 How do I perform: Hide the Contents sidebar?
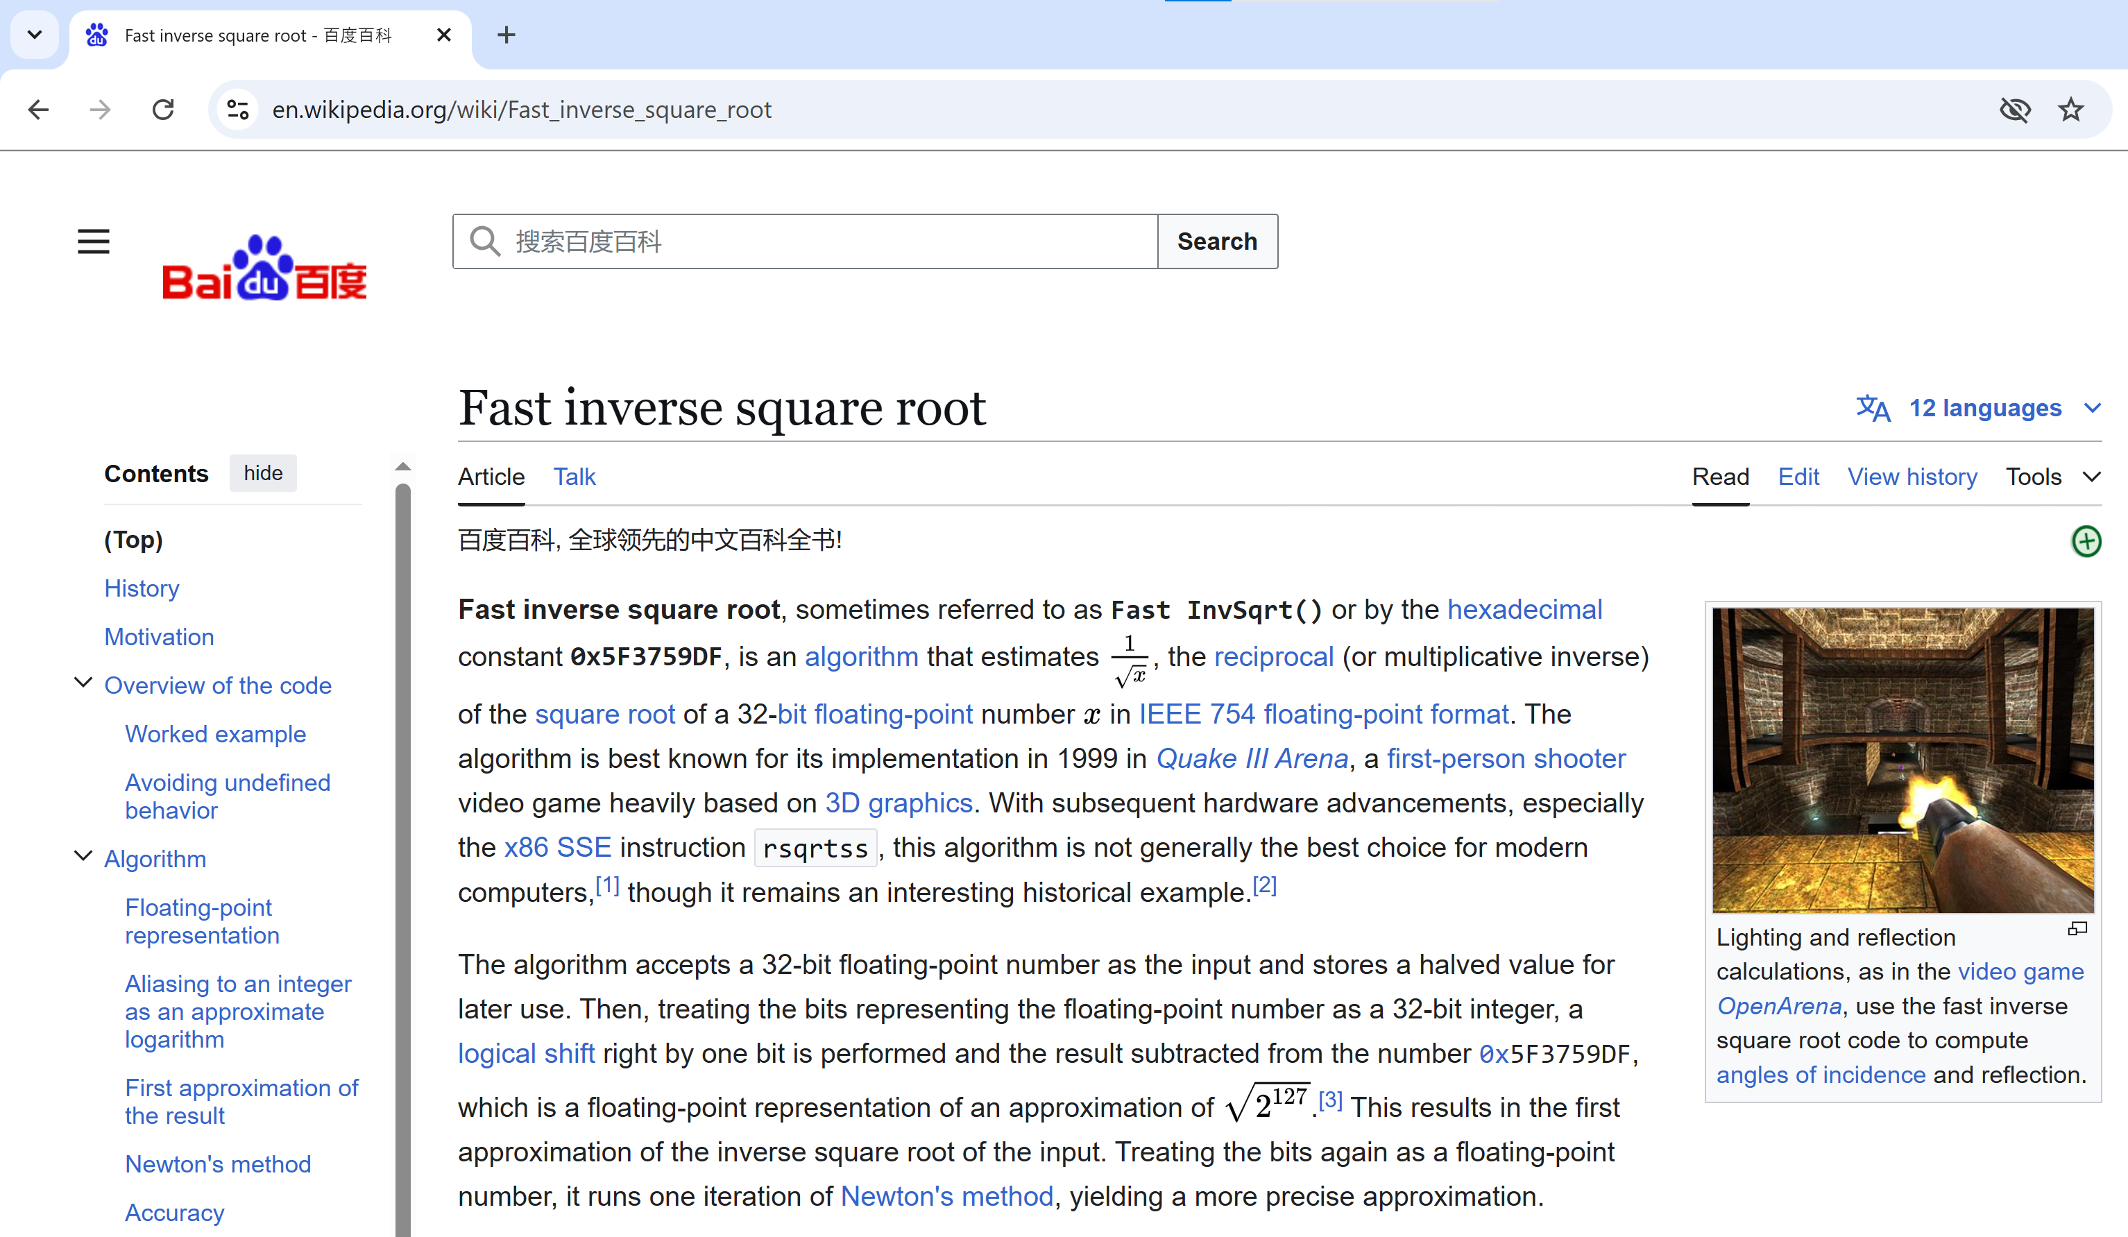263,473
